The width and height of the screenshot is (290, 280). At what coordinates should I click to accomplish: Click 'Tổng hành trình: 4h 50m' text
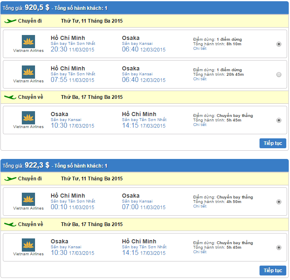click(217, 202)
